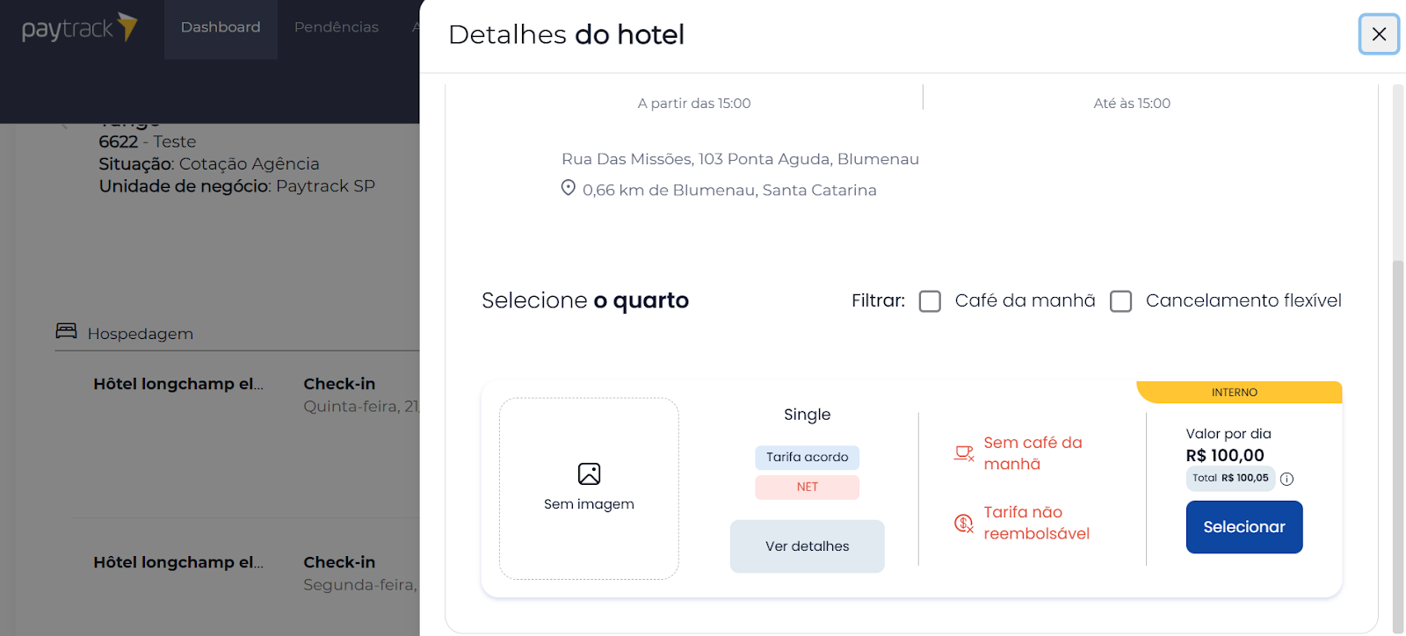Open the Pendências tab
Viewport: 1406px width, 636px height.
point(337,28)
